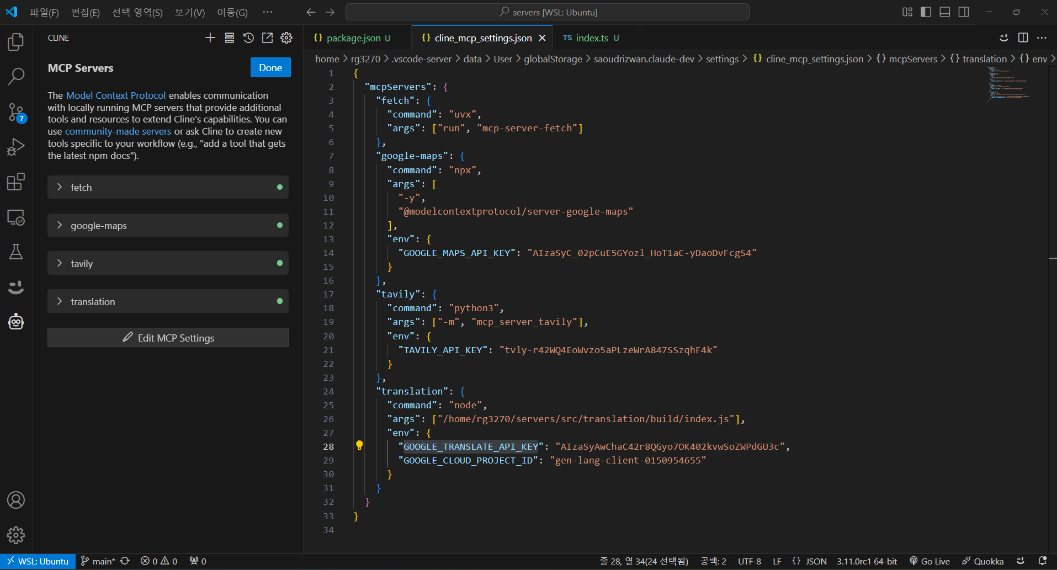
Task: Open the Extensions view
Action: coord(16,182)
